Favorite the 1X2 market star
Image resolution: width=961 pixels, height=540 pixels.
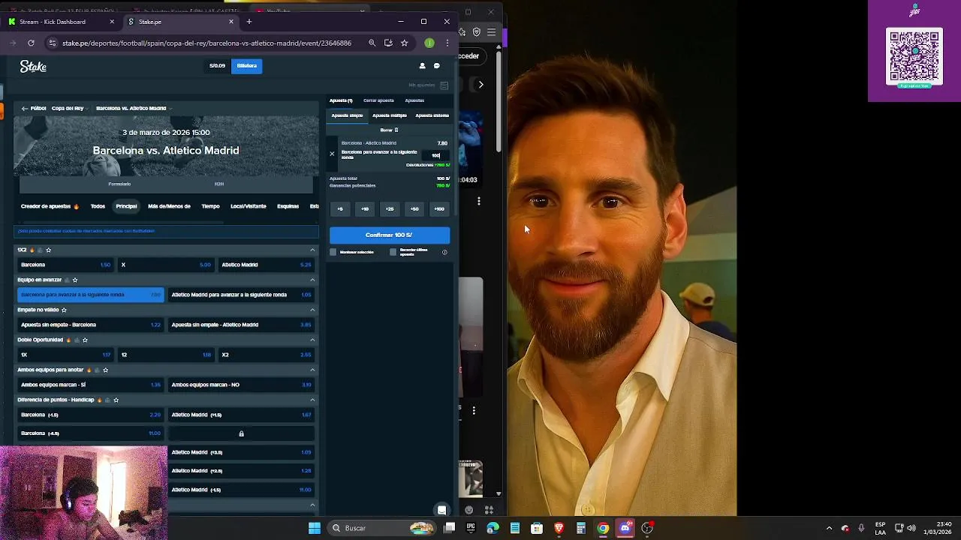coord(48,250)
